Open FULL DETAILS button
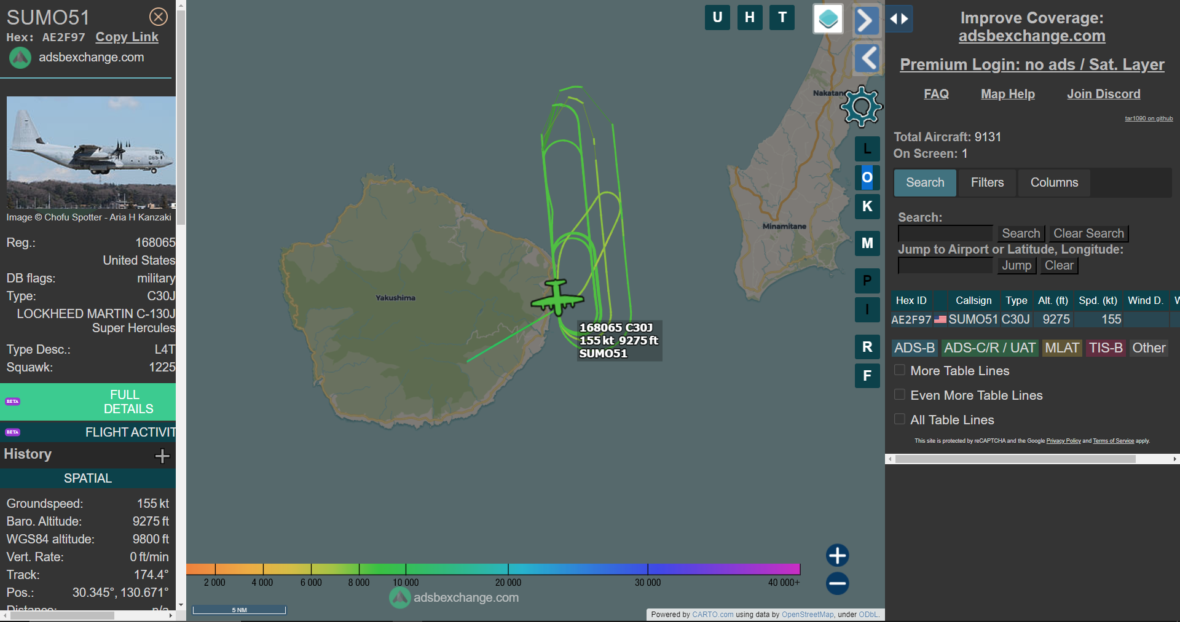Image resolution: width=1180 pixels, height=622 pixels. click(x=88, y=402)
